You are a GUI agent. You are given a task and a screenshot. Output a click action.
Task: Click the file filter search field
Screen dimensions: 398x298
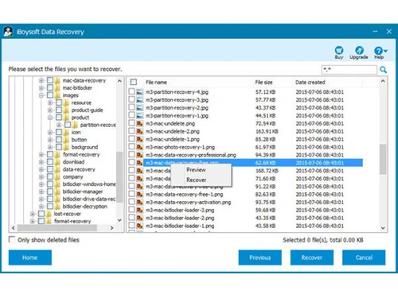tap(349, 70)
